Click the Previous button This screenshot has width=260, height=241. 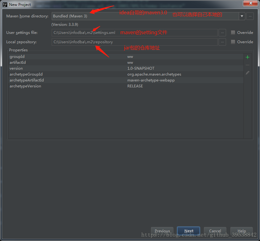pyautogui.click(x=162, y=231)
